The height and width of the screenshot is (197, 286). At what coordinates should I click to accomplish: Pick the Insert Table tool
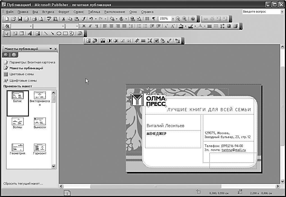point(21,33)
